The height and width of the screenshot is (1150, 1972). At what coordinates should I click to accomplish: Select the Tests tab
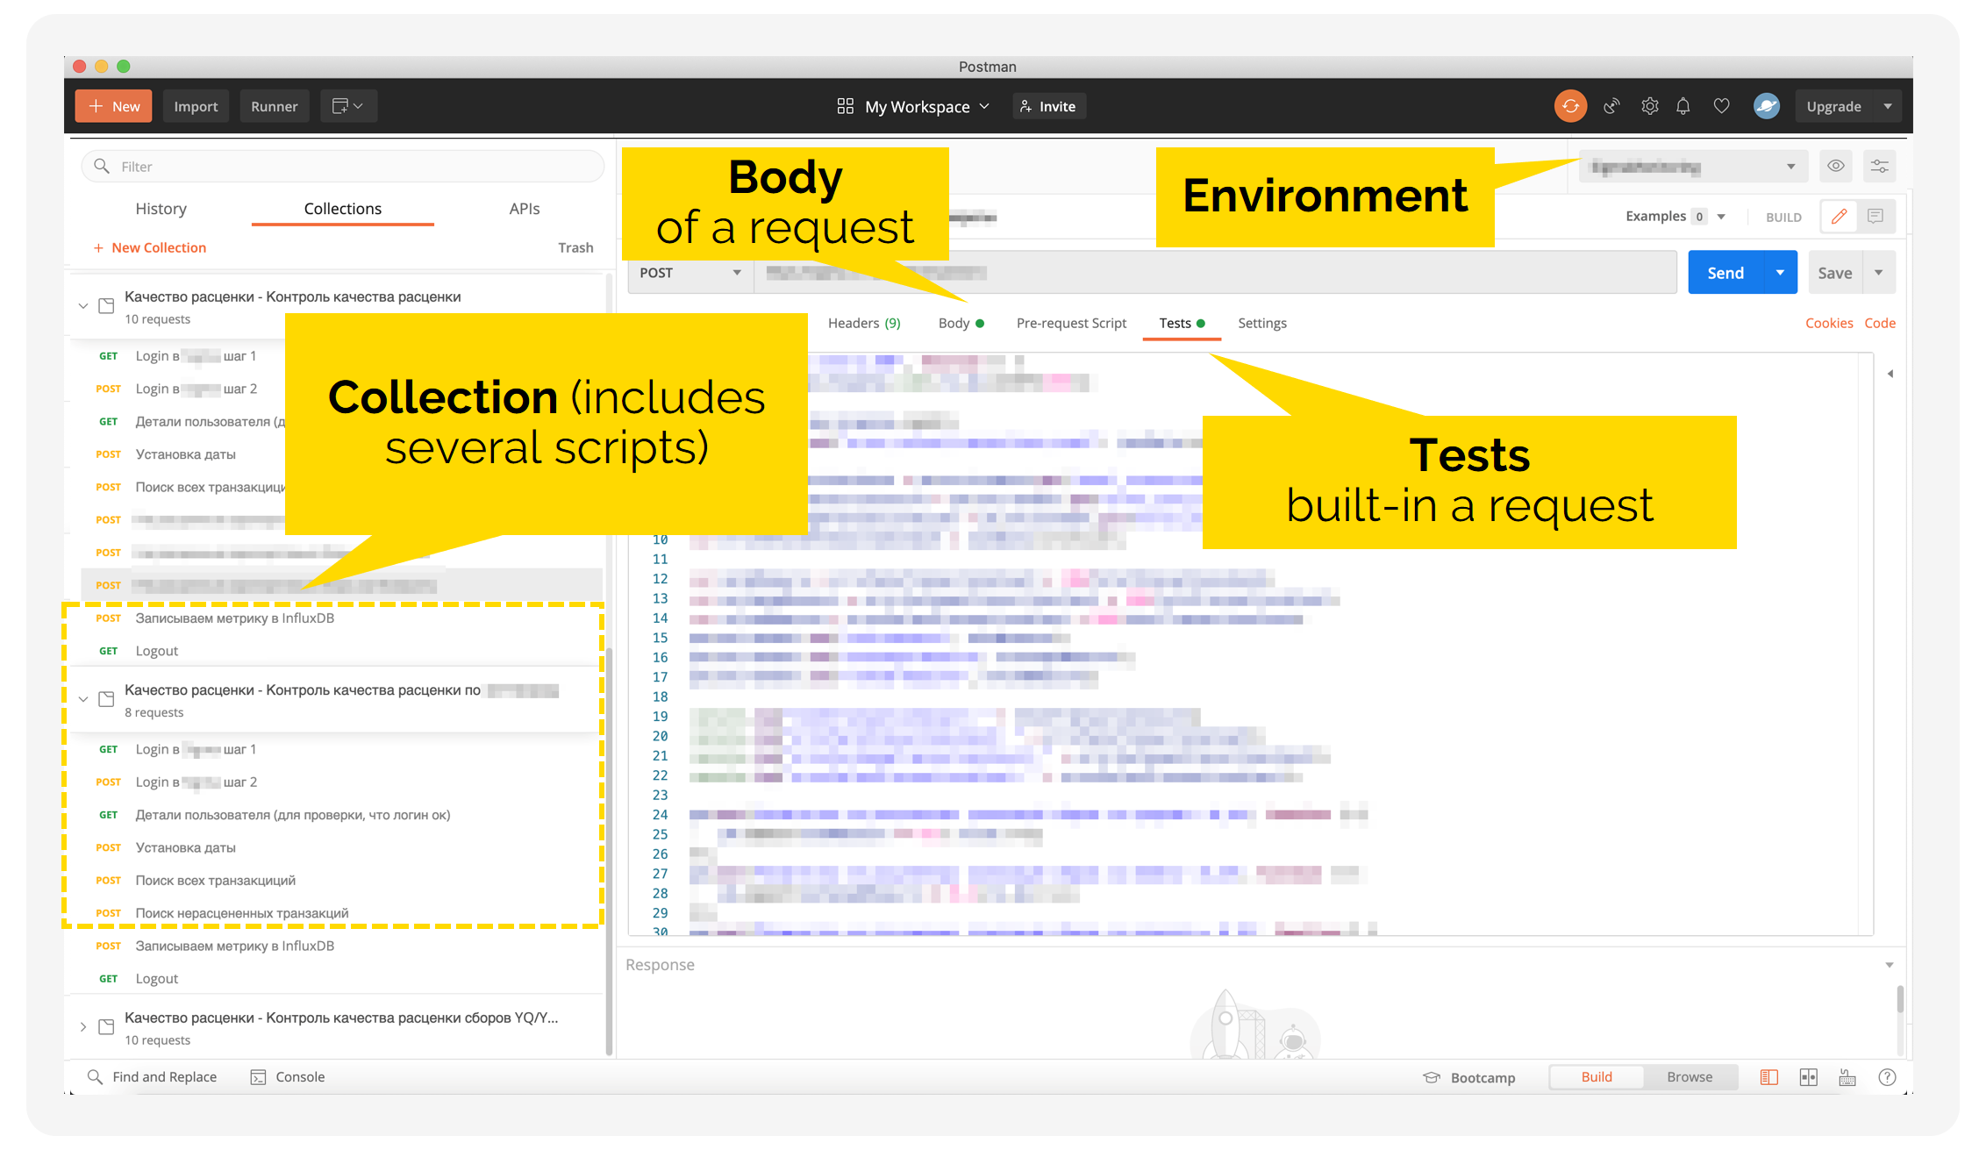(x=1182, y=323)
